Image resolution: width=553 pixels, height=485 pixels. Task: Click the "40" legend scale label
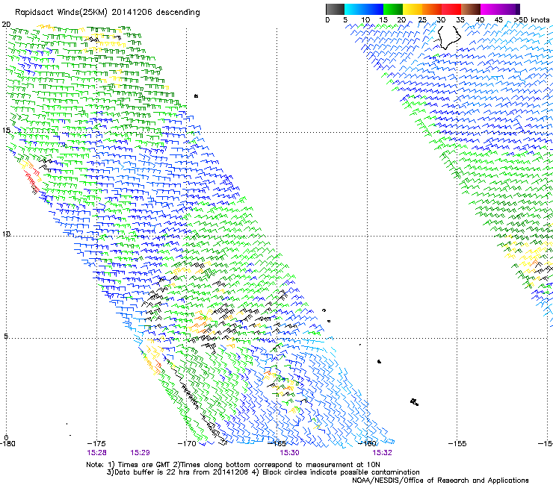(480, 20)
